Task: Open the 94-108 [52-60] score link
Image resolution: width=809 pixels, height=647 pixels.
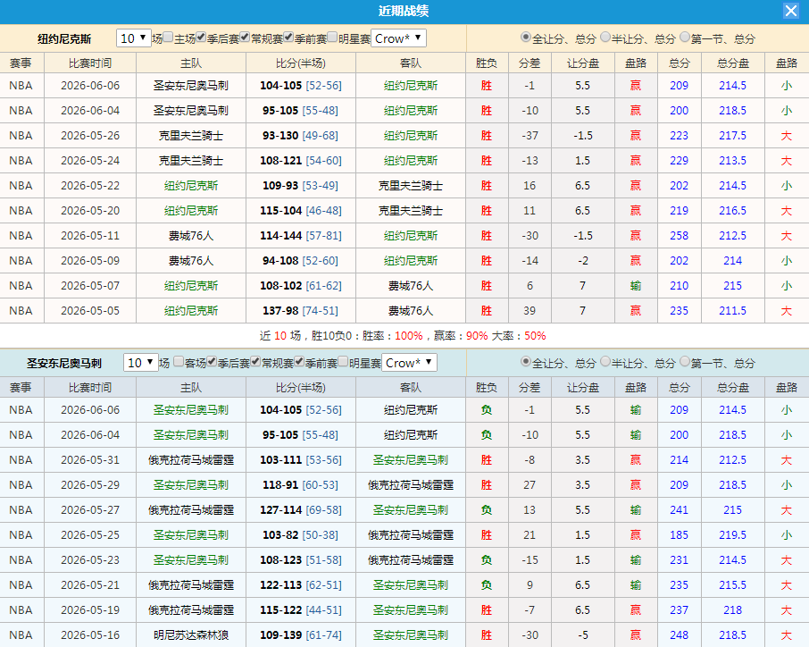Action: [300, 261]
